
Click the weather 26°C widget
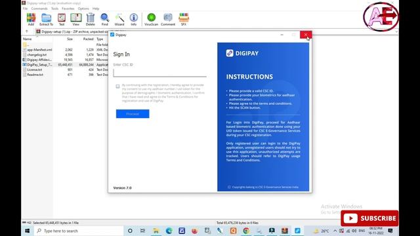pos(322,231)
